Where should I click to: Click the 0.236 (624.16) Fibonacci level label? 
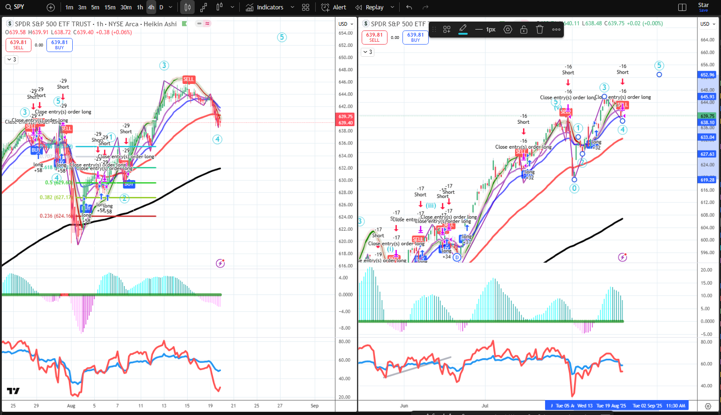[x=55, y=216]
